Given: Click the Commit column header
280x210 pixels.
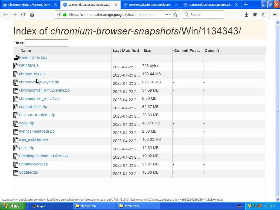Looking at the screenshot, I should click(x=234, y=51).
